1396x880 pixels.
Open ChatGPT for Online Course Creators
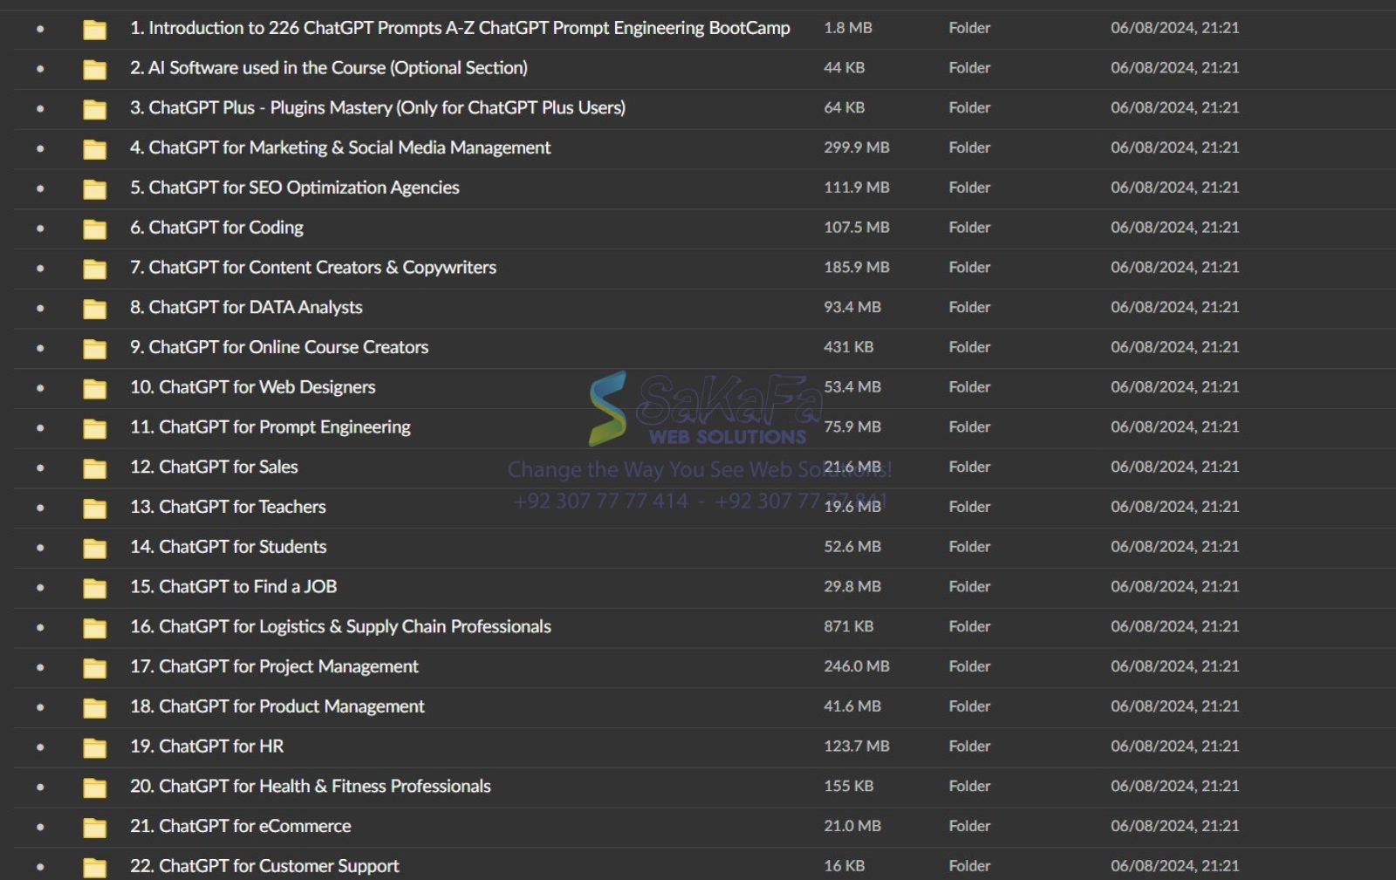[279, 348]
